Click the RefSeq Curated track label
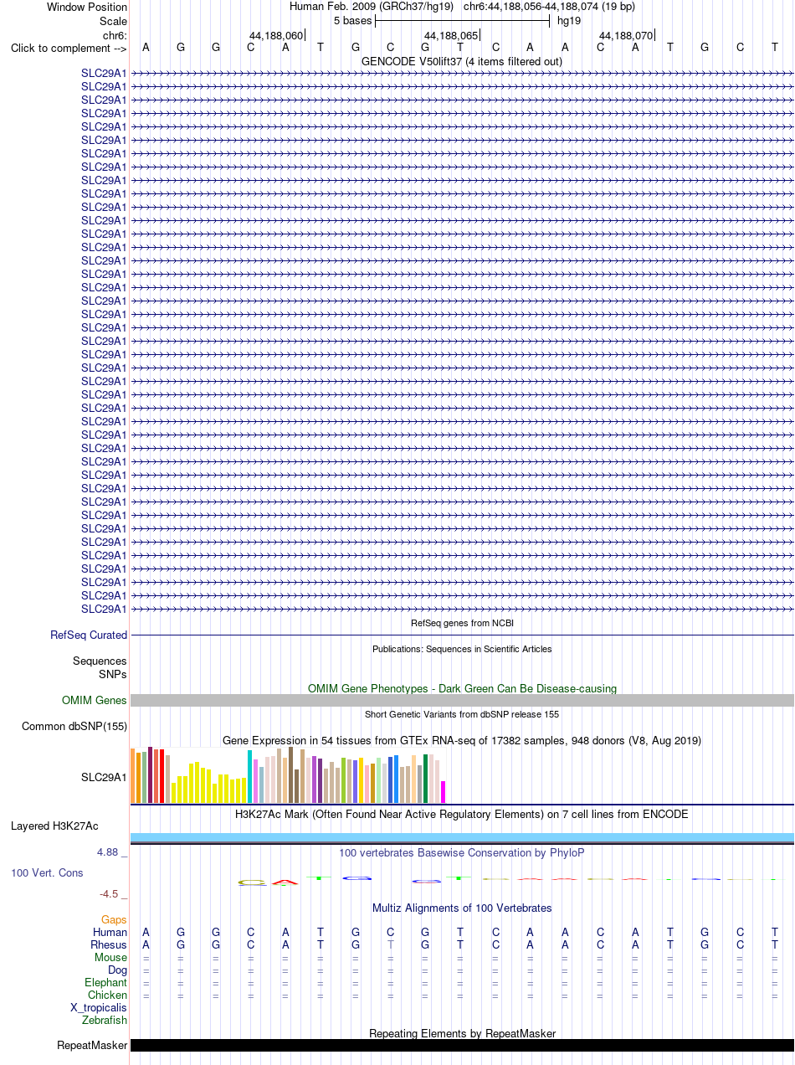Screen dimensions: 795x1065 click(x=89, y=635)
